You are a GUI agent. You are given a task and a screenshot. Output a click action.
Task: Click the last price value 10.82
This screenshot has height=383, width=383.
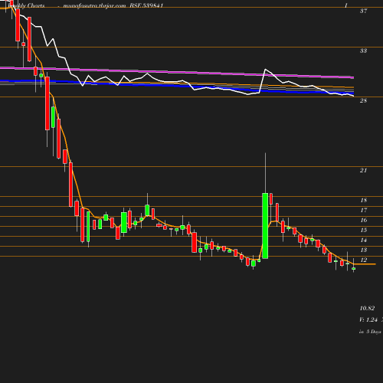pyautogui.click(x=367, y=308)
